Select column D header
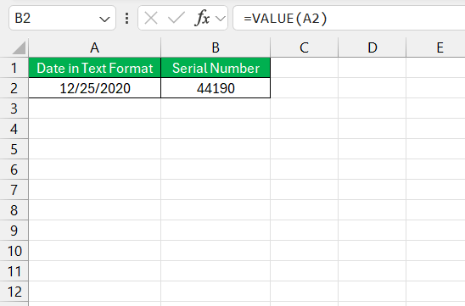Image resolution: width=465 pixels, height=306 pixels. click(x=373, y=47)
